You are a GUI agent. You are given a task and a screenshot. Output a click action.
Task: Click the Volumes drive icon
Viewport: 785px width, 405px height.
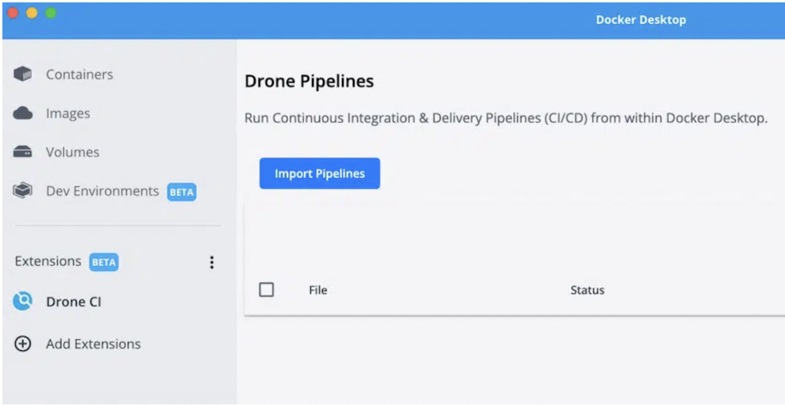point(23,153)
